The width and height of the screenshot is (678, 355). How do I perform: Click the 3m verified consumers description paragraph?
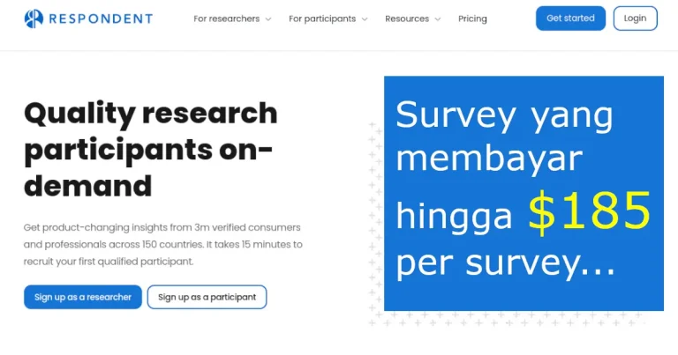(162, 244)
